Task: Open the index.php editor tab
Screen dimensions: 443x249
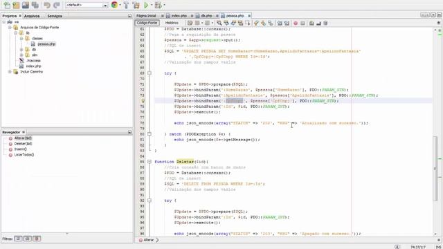Action: (x=179, y=16)
